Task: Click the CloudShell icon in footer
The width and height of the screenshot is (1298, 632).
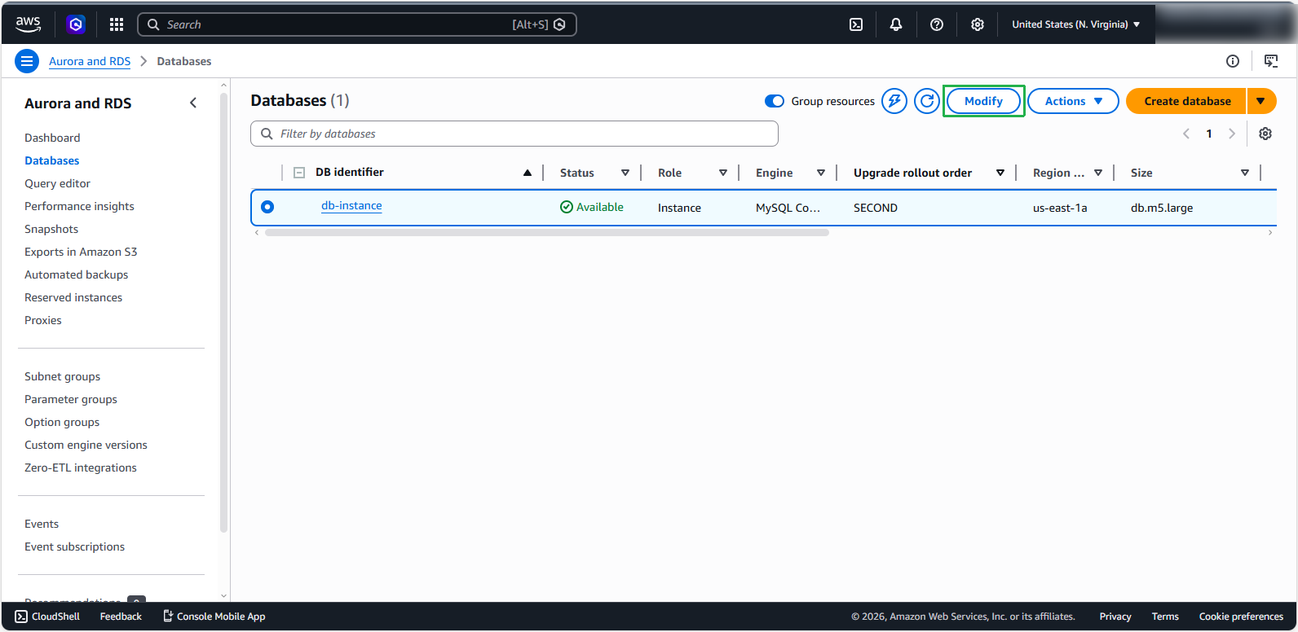Action: 21,617
